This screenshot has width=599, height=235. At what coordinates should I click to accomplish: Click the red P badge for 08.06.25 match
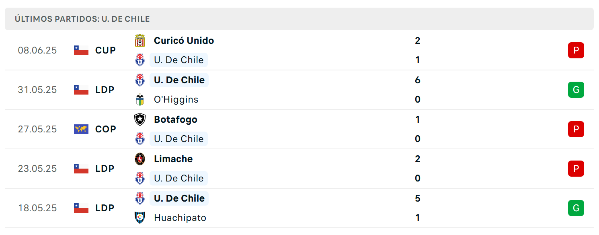(576, 50)
